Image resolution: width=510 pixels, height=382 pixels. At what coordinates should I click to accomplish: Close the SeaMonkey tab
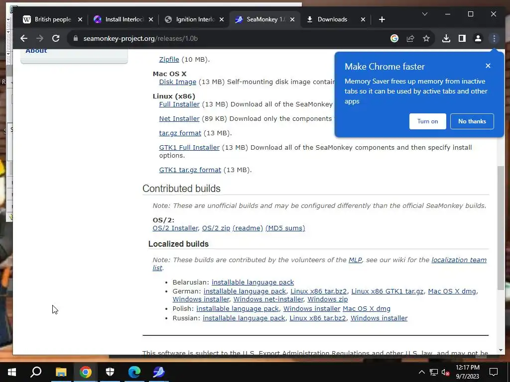[x=292, y=19]
